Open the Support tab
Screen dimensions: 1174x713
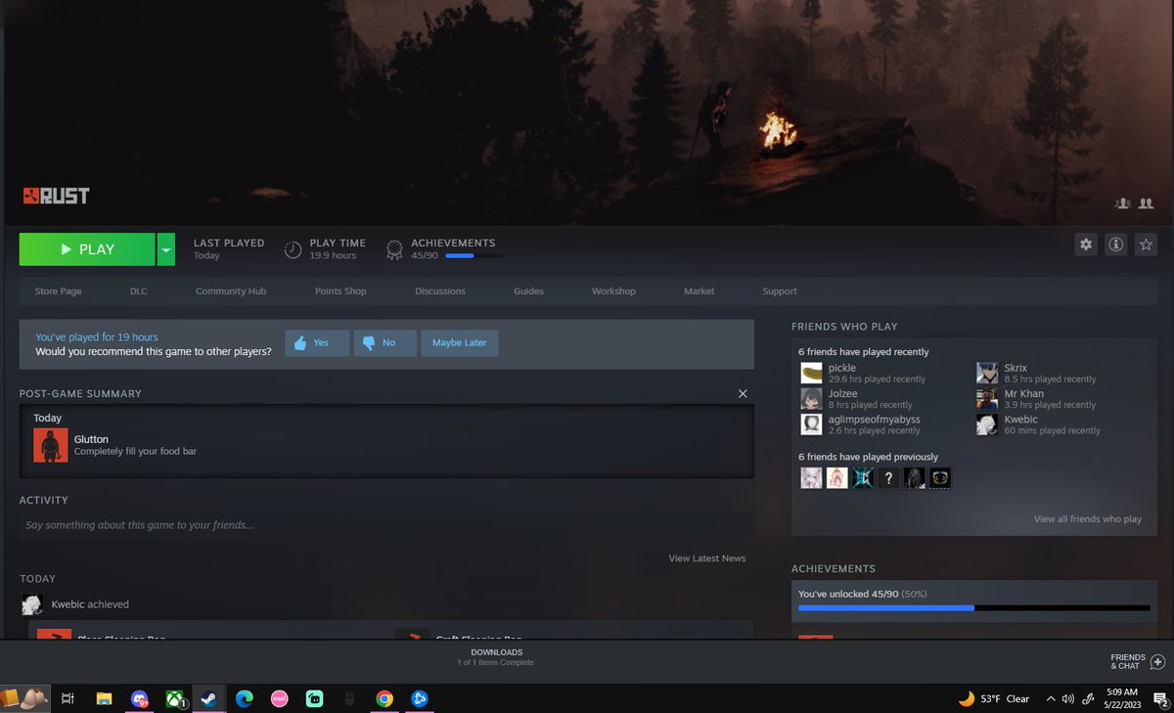click(780, 291)
